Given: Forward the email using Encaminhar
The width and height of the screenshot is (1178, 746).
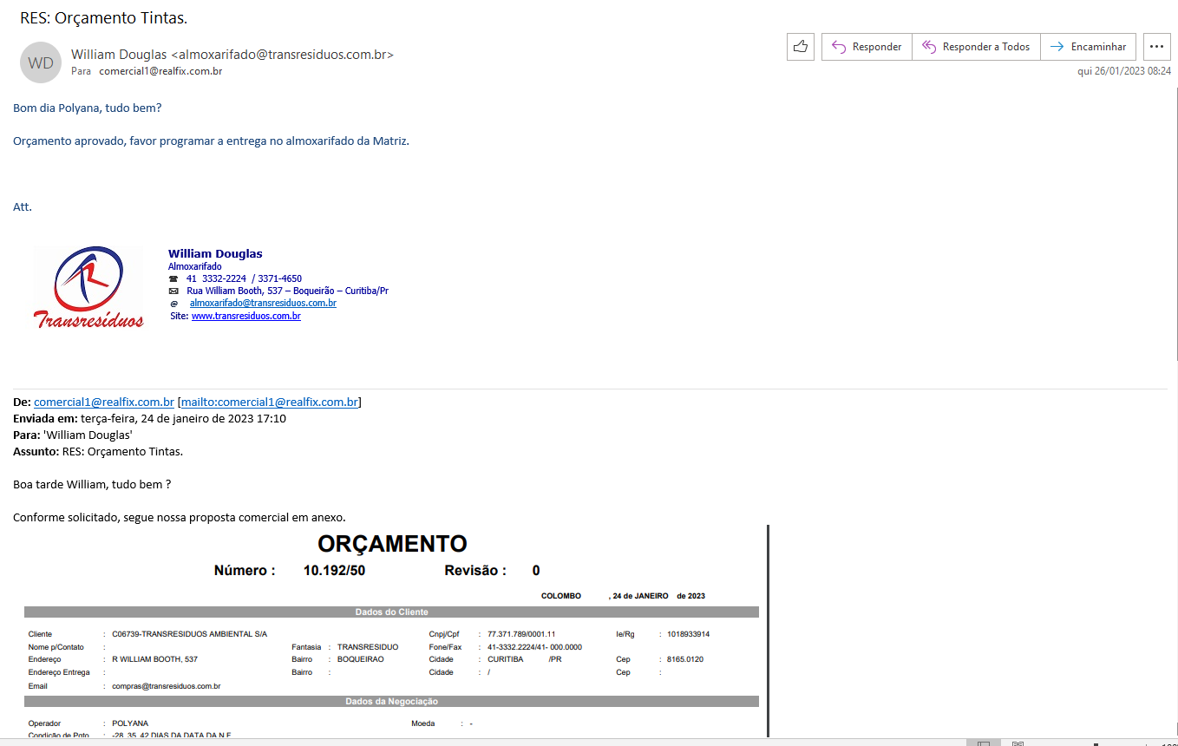Looking at the screenshot, I should [x=1088, y=47].
